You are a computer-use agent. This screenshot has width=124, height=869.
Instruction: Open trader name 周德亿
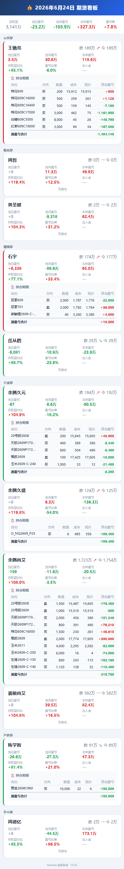point(15,822)
